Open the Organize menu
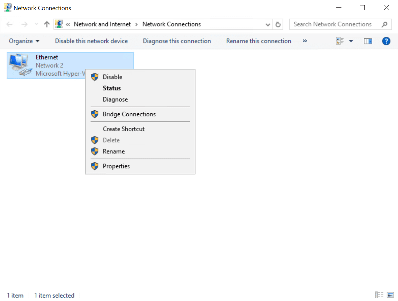The width and height of the screenshot is (398, 301). pyautogui.click(x=24, y=41)
